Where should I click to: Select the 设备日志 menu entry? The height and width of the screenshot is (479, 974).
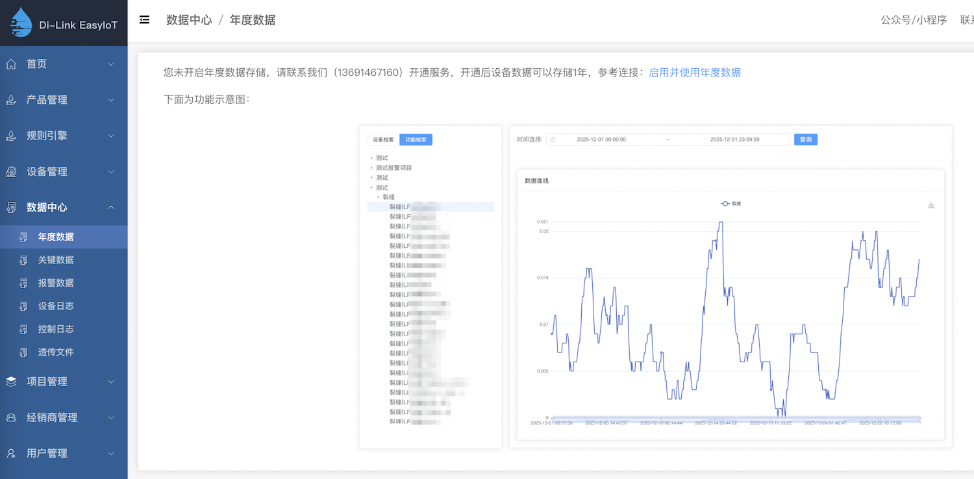click(x=56, y=306)
